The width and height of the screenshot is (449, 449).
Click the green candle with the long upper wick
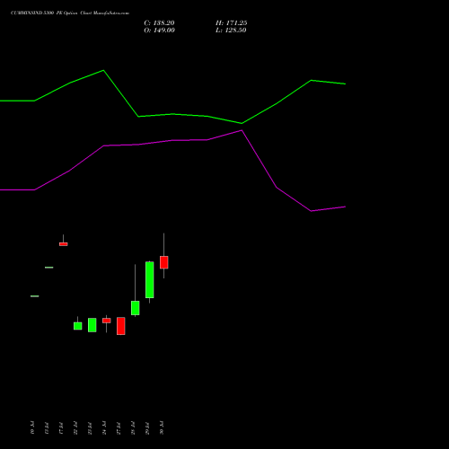pos(136,308)
